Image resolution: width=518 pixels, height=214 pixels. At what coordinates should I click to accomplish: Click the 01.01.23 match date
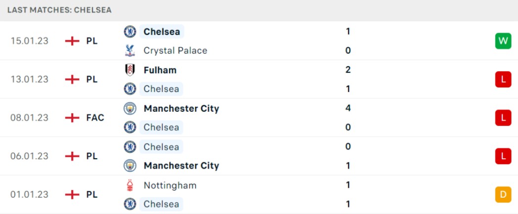point(29,195)
